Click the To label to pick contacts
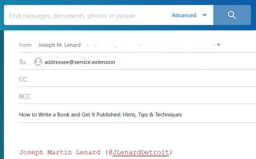This screenshot has height=159, width=256. click(x=22, y=62)
